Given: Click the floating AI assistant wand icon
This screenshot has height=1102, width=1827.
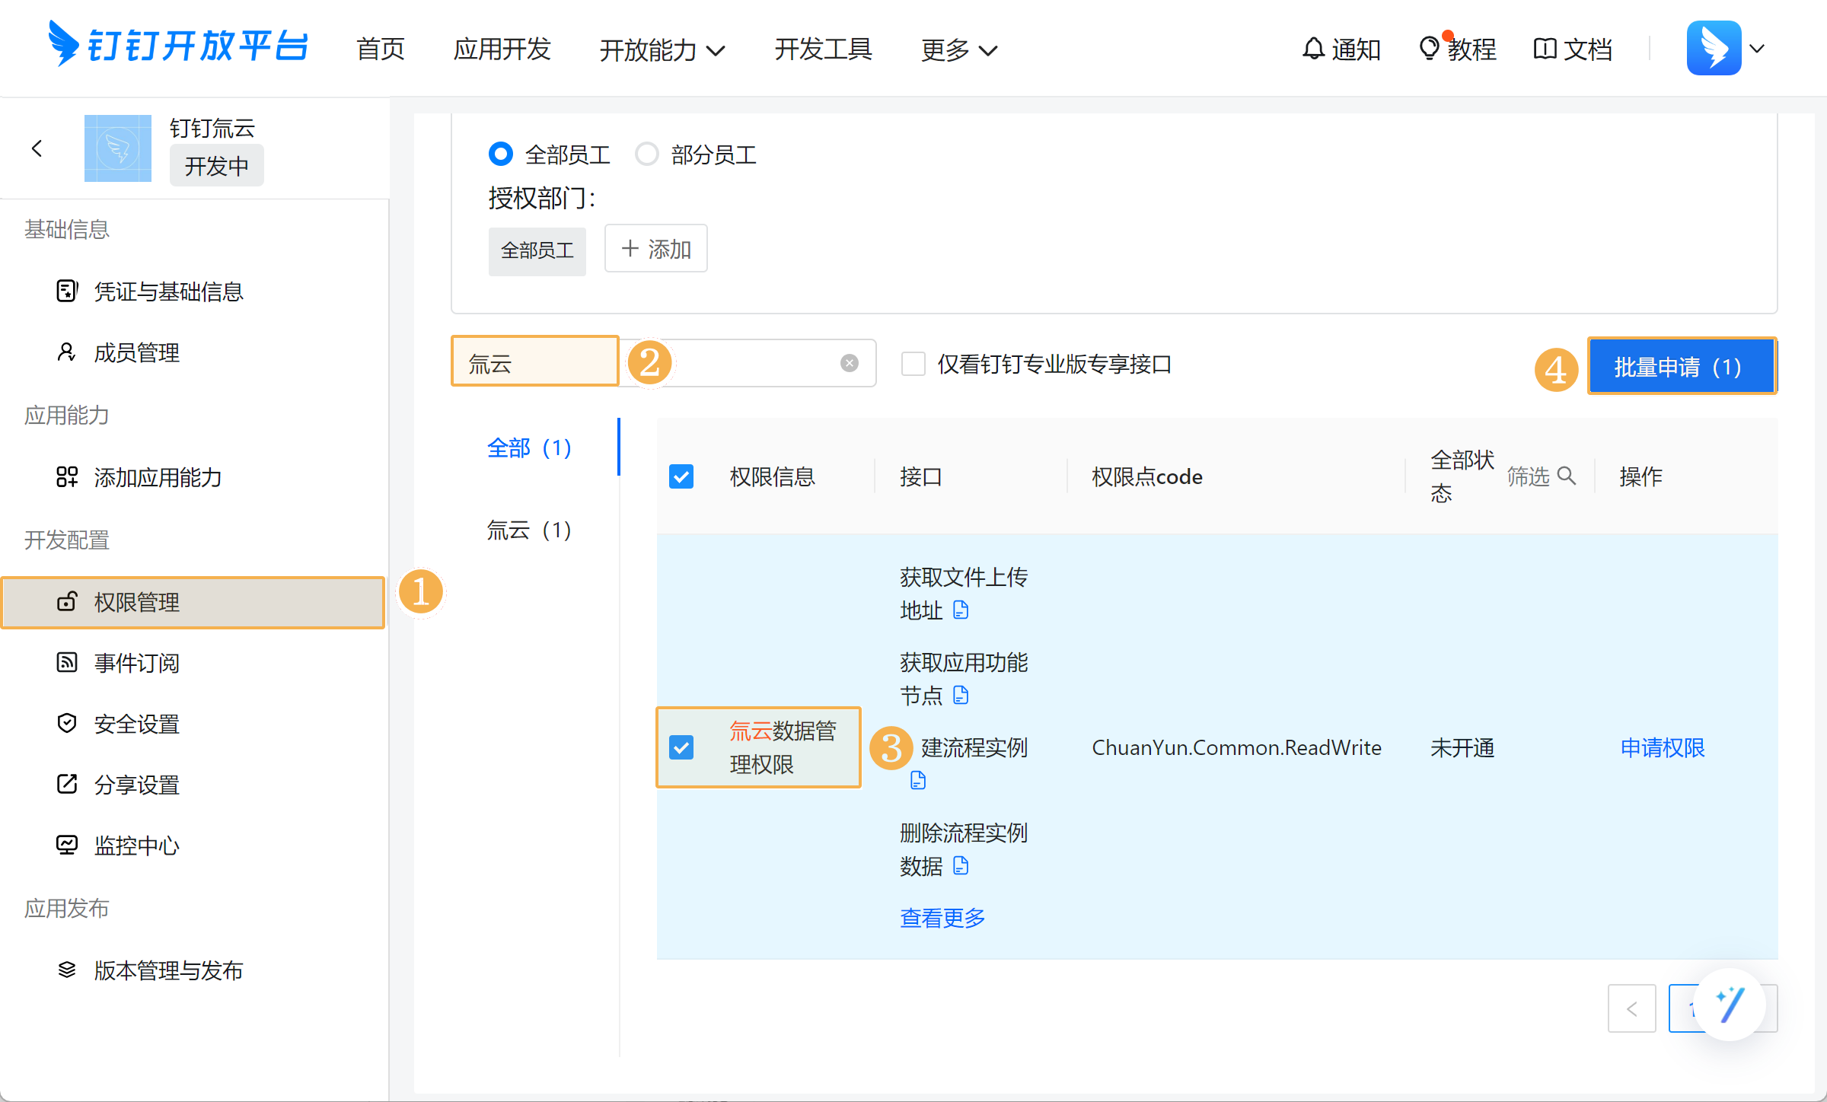Looking at the screenshot, I should click(1730, 1005).
